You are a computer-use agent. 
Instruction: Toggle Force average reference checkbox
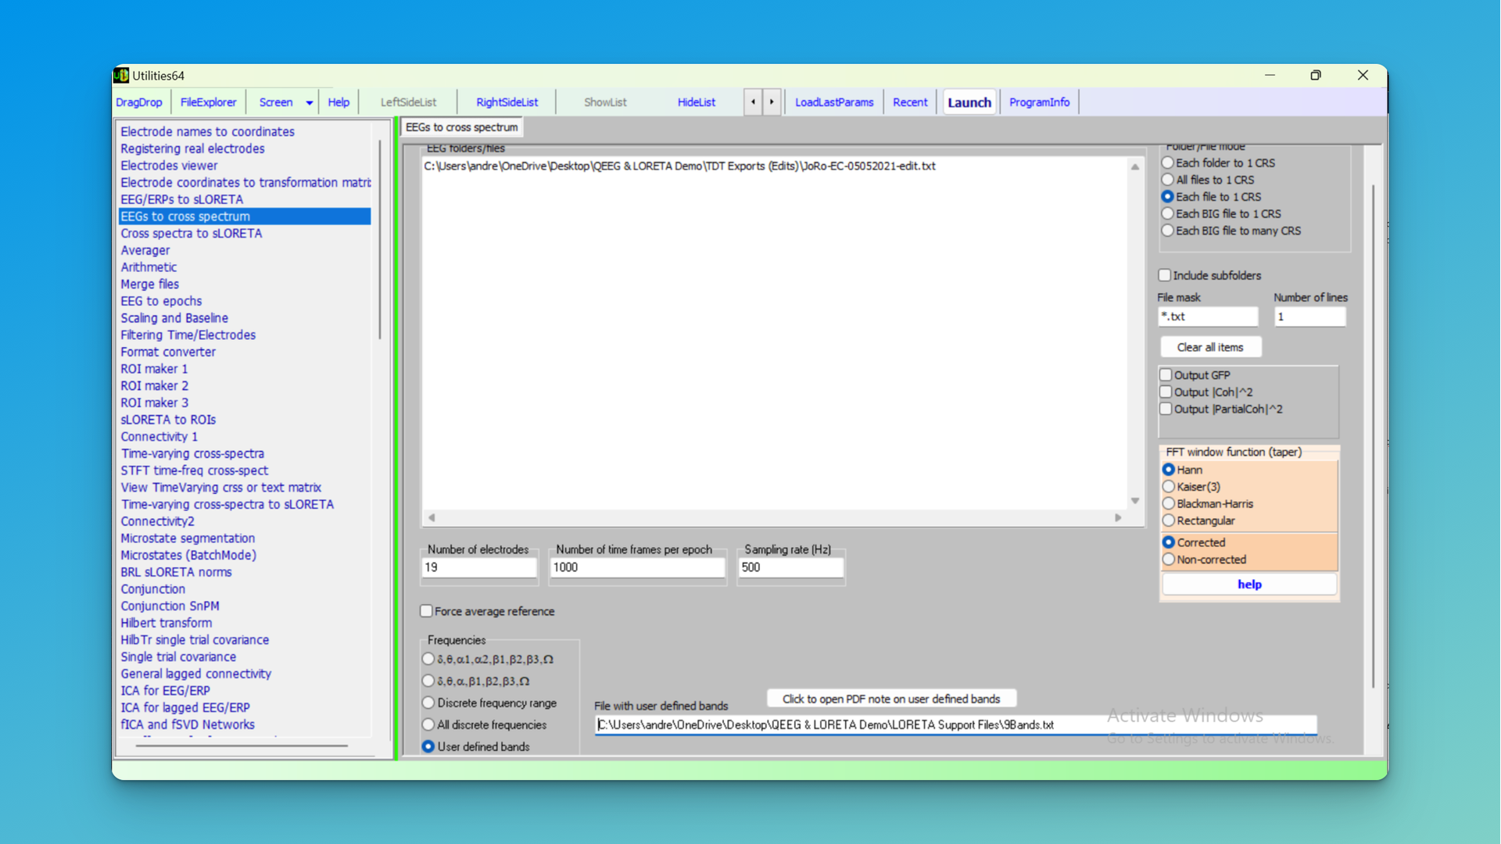tap(426, 611)
